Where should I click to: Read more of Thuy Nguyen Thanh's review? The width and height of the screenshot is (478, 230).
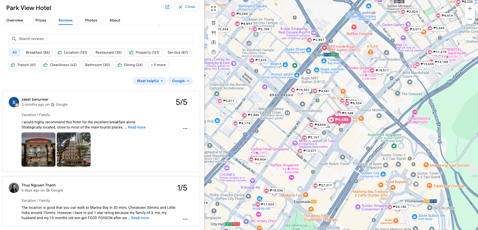140,218
